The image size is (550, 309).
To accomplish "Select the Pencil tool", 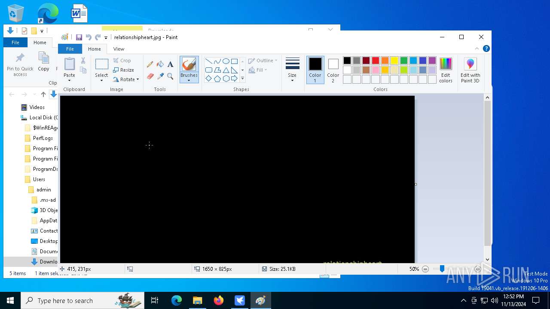I will (x=150, y=64).
